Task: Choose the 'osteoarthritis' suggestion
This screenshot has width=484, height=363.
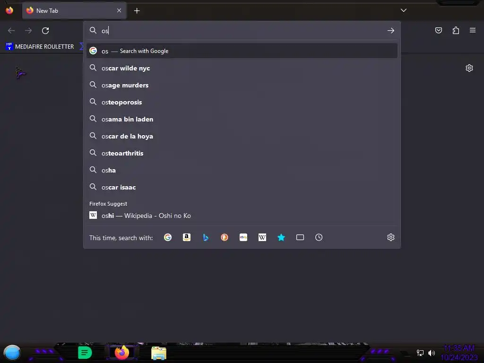Action: coord(242,153)
